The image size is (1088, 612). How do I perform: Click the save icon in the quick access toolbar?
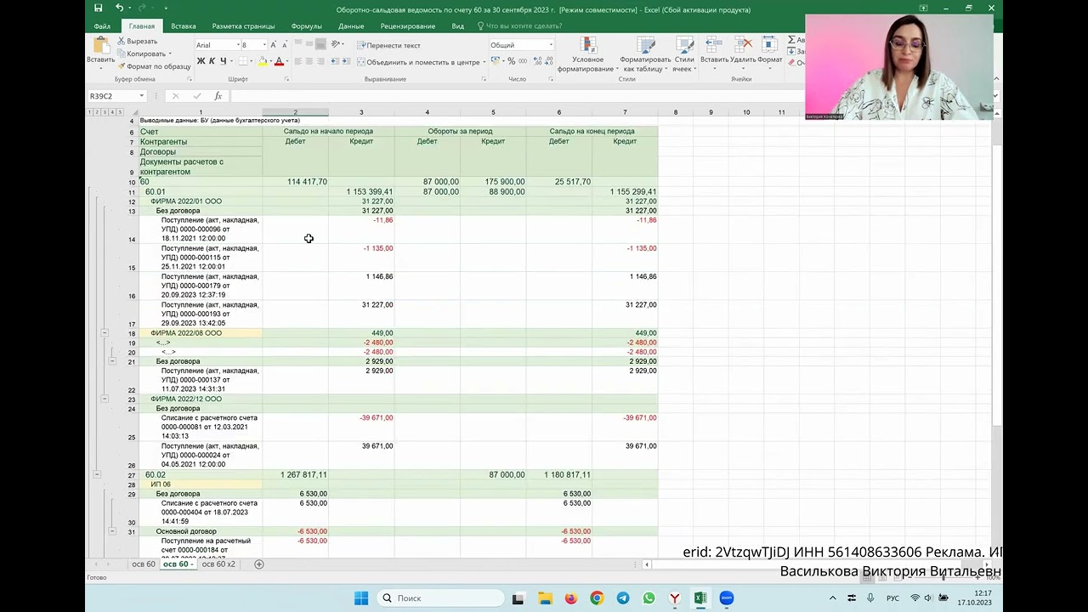coord(99,8)
